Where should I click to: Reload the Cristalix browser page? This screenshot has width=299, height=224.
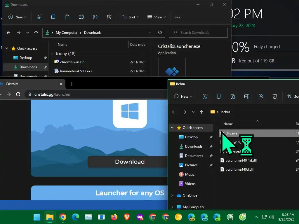[x=18, y=94]
